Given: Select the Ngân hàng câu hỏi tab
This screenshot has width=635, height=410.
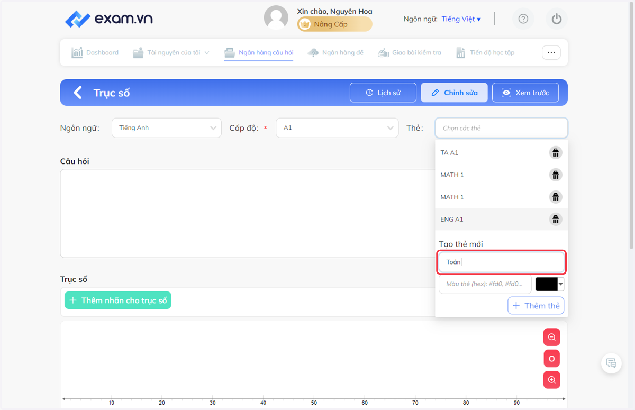Looking at the screenshot, I should (x=259, y=53).
